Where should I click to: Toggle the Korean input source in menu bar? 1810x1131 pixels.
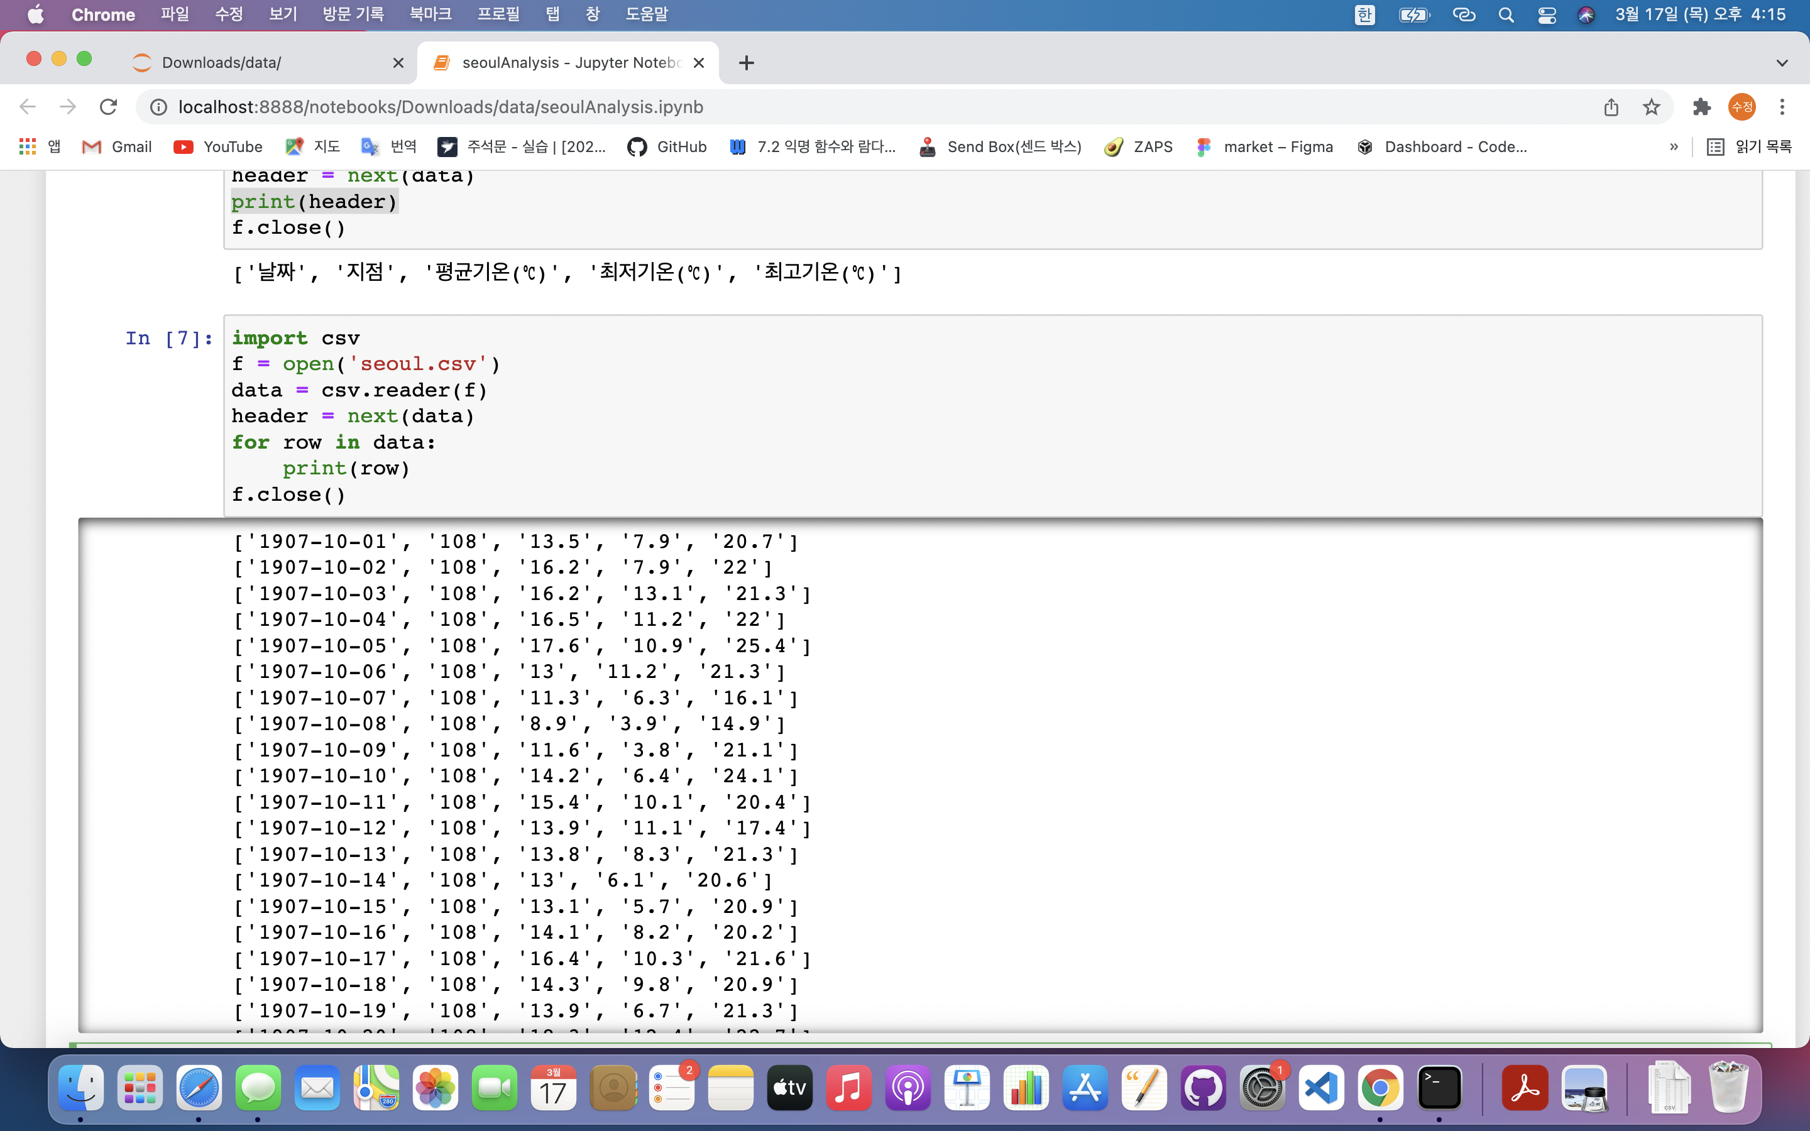point(1364,15)
